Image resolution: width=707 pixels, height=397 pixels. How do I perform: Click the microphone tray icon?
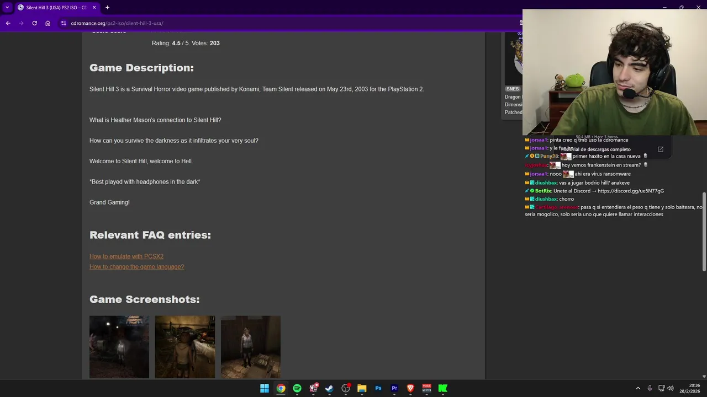(x=650, y=388)
